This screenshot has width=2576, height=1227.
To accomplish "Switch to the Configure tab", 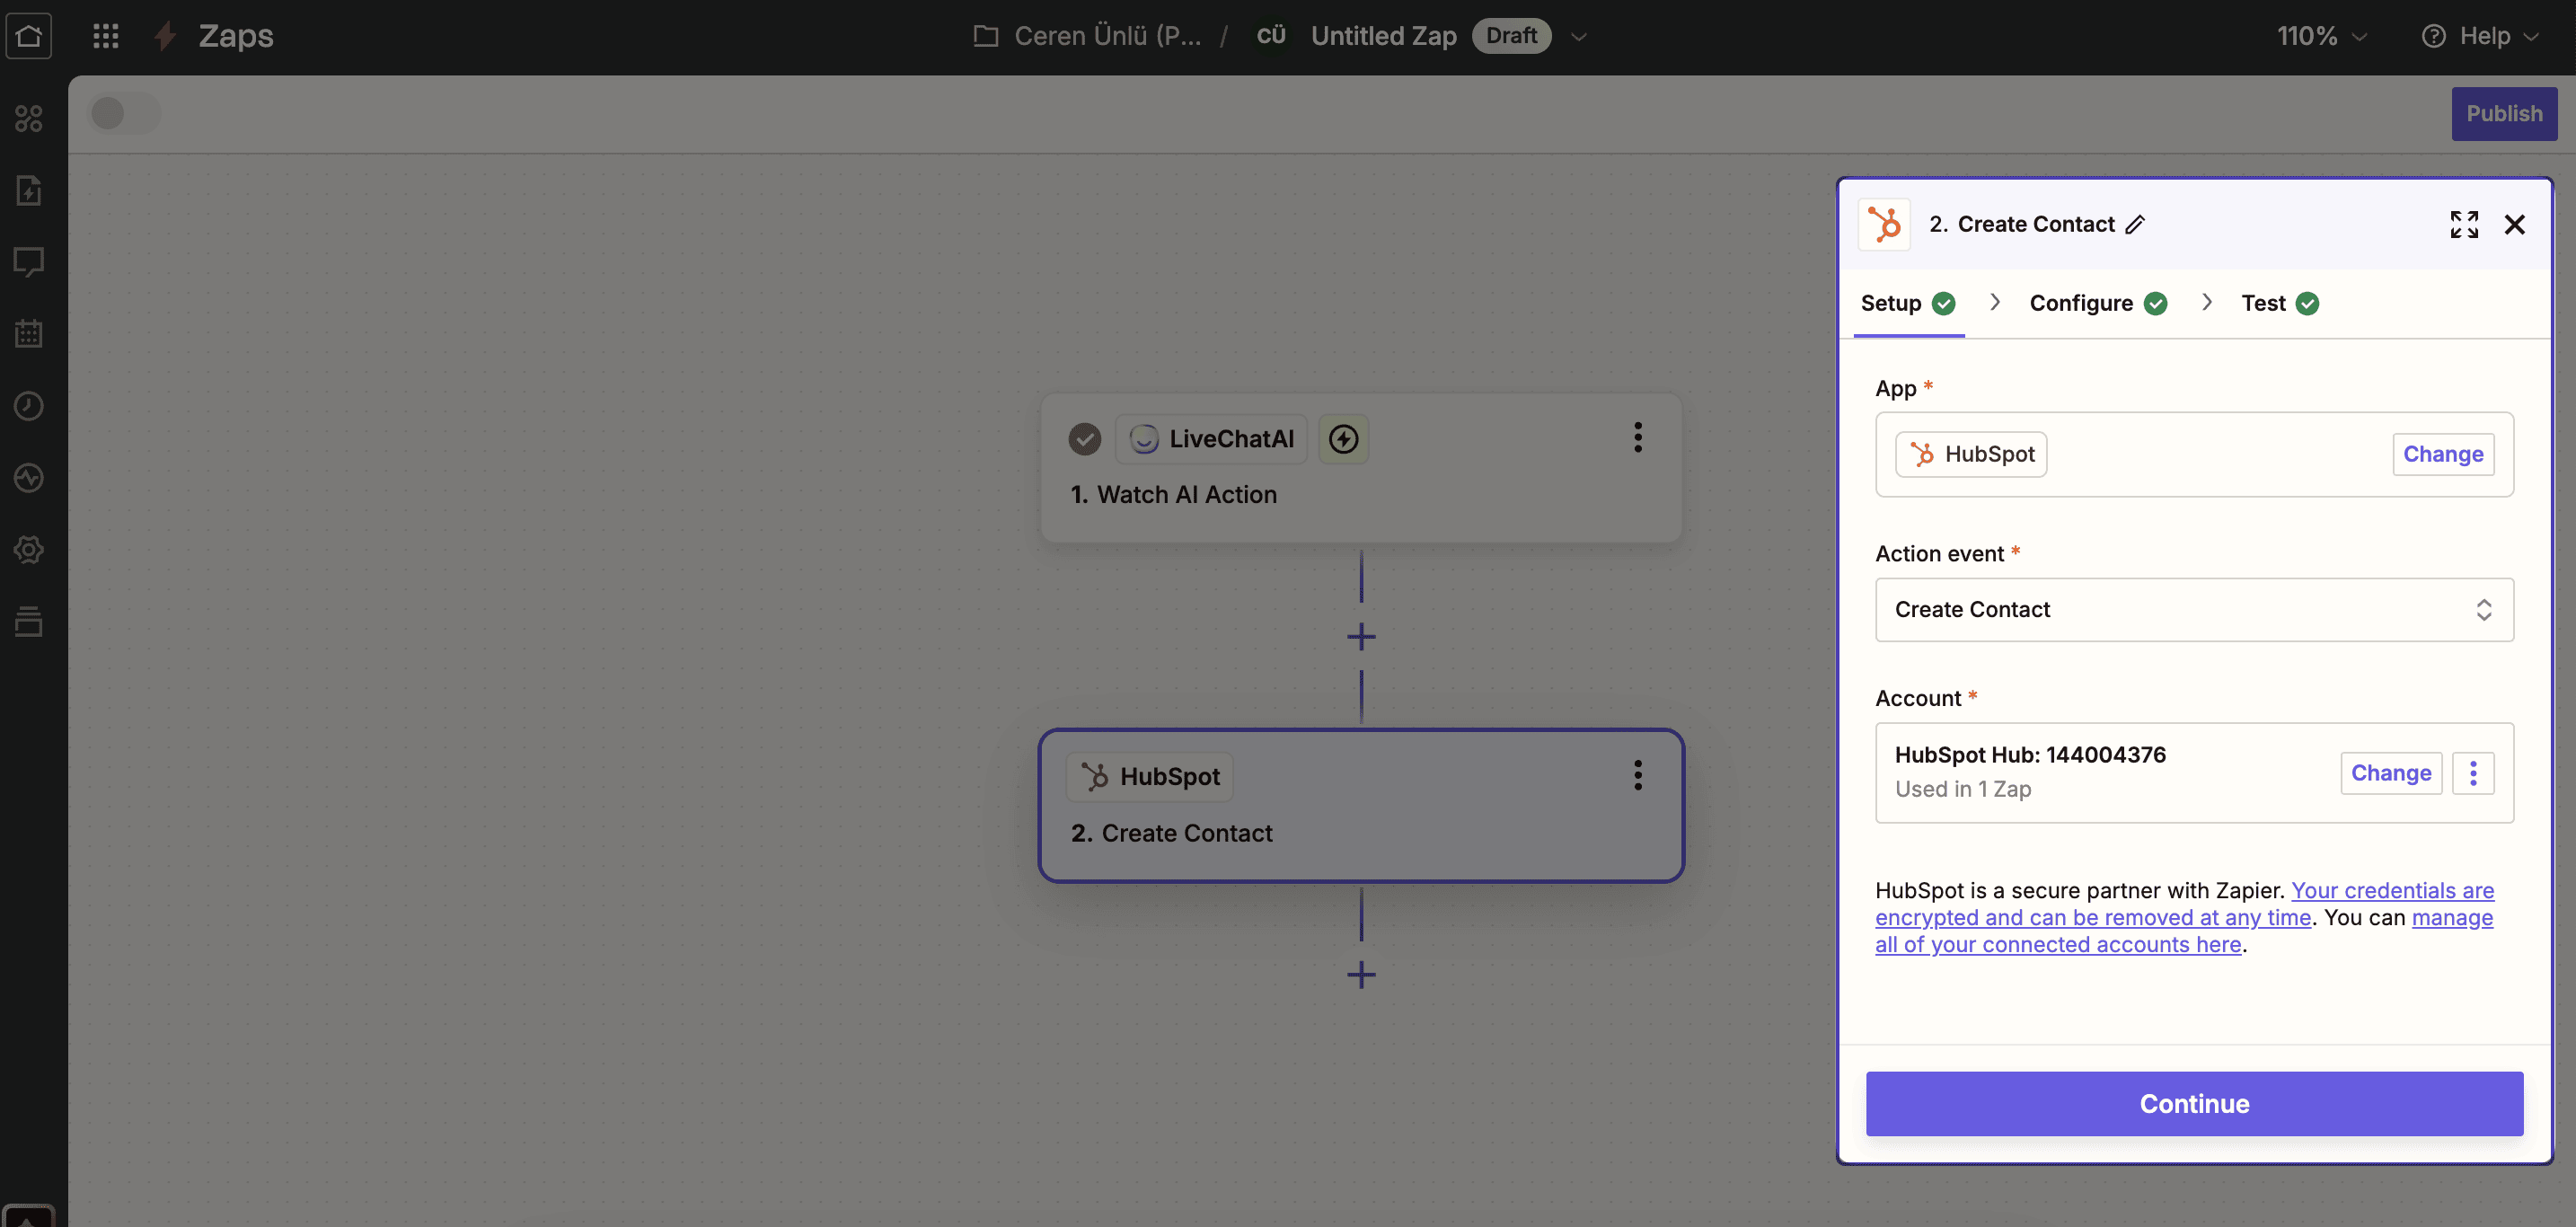I will tap(2097, 303).
